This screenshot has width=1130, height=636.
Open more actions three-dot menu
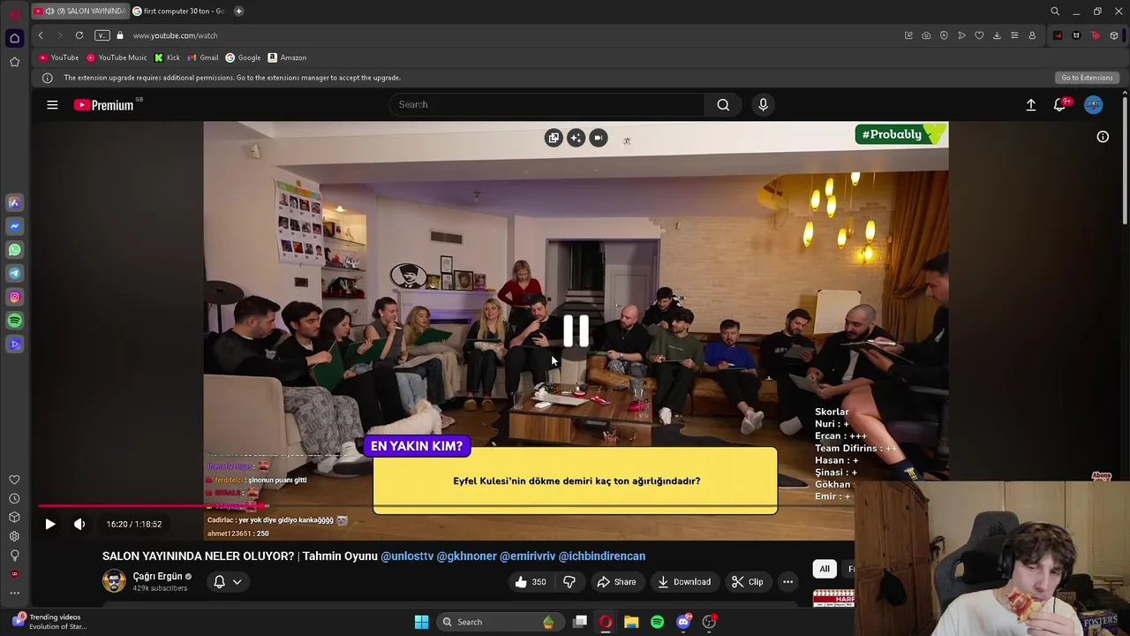pos(787,581)
